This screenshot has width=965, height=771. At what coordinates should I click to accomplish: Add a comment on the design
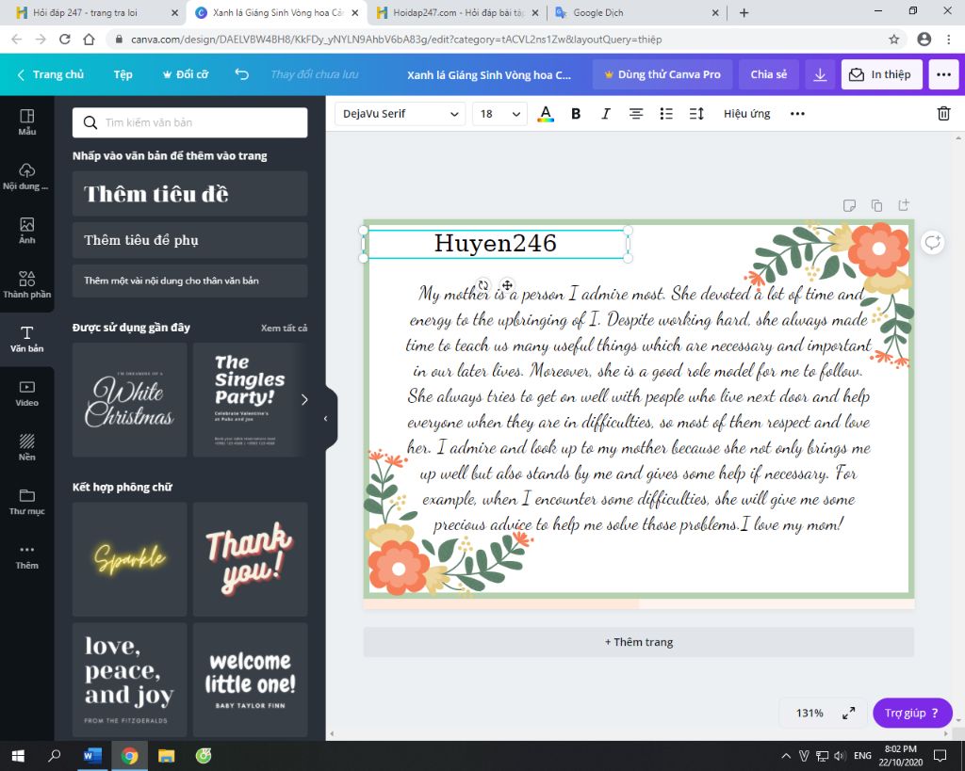click(933, 242)
